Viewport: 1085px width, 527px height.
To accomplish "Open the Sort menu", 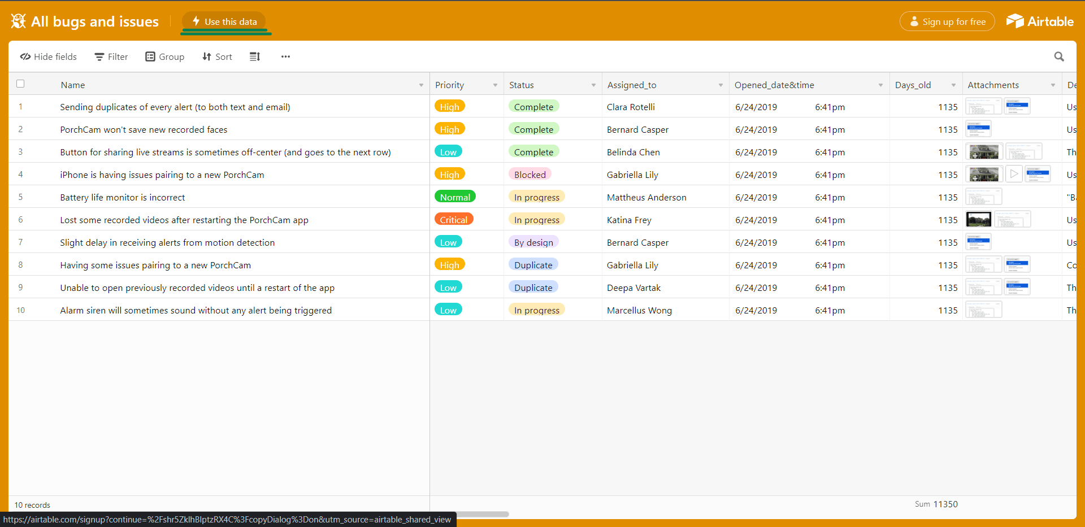I will (218, 56).
